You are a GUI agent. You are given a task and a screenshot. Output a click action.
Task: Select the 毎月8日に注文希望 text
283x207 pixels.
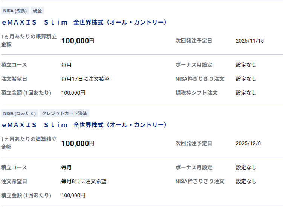point(84,181)
